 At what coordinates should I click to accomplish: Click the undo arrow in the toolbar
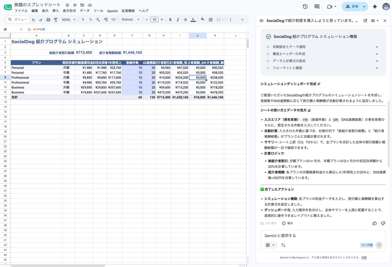[33, 20]
